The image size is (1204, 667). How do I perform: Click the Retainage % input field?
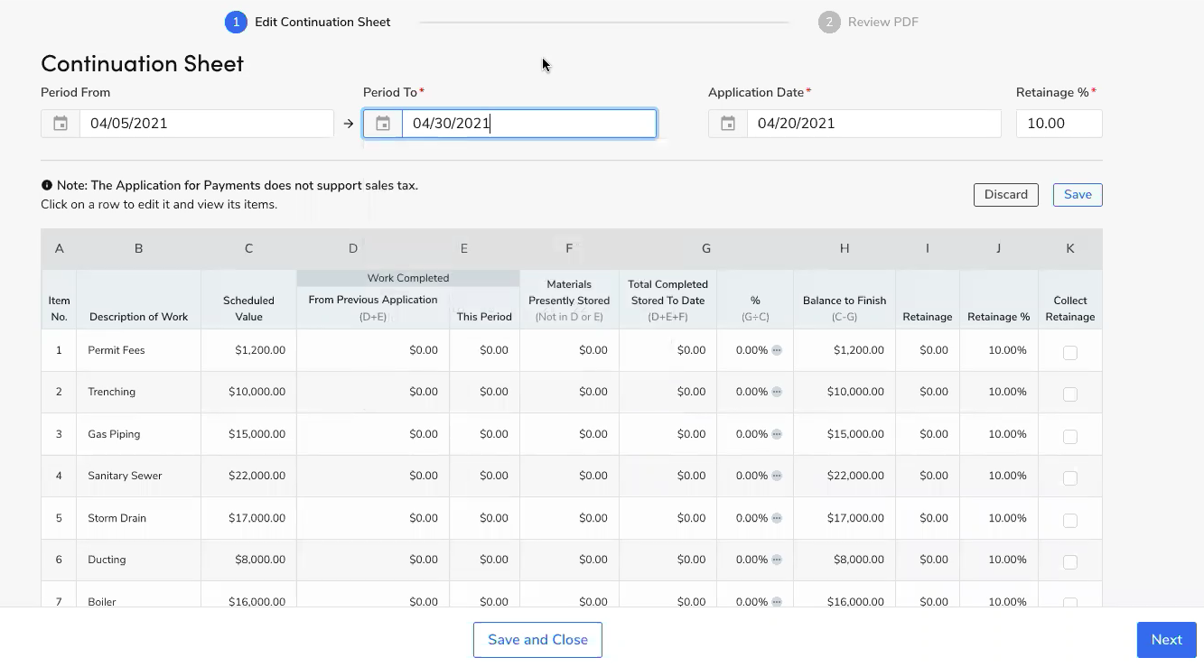click(1059, 123)
